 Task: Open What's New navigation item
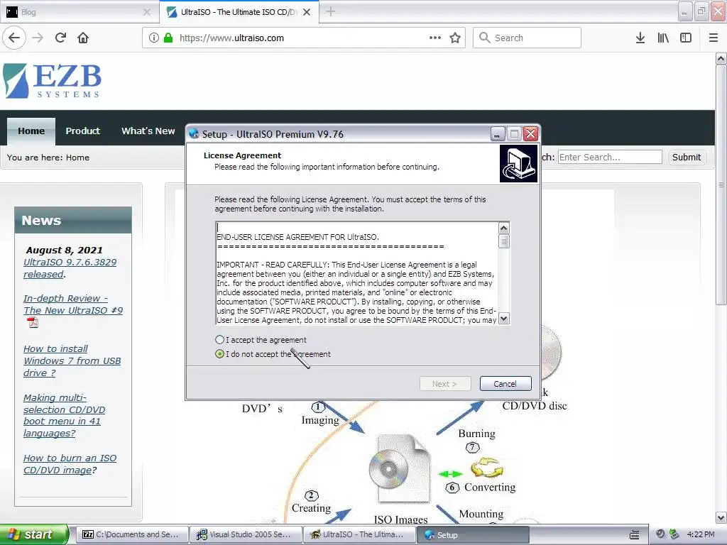click(x=148, y=131)
